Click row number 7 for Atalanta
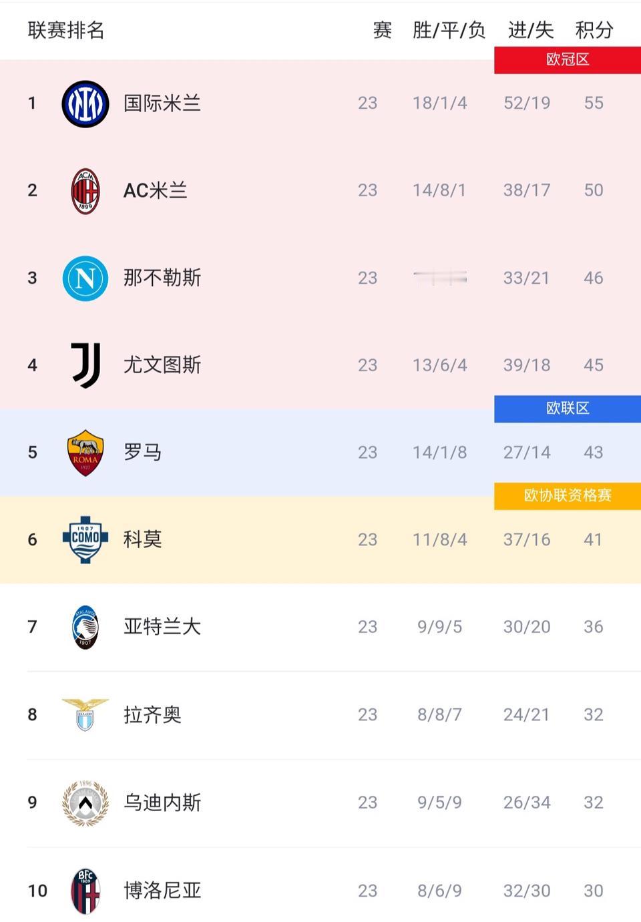Viewport: 641px width, 922px height. pos(33,627)
